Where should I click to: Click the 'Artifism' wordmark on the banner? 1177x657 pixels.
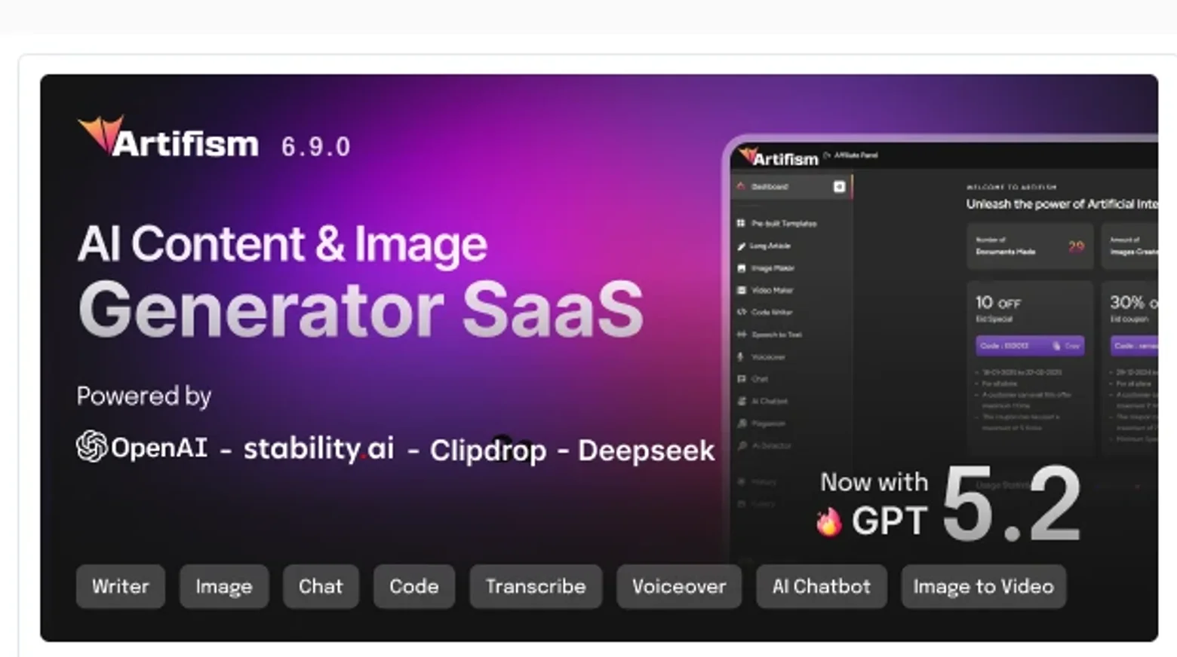[186, 143]
